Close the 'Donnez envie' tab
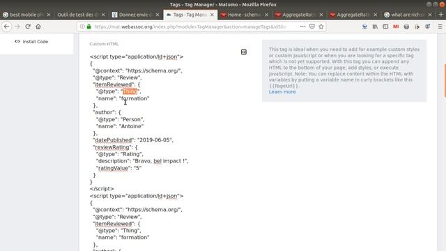Image resolution: width=446 pixels, height=251 pixels. [x=157, y=15]
